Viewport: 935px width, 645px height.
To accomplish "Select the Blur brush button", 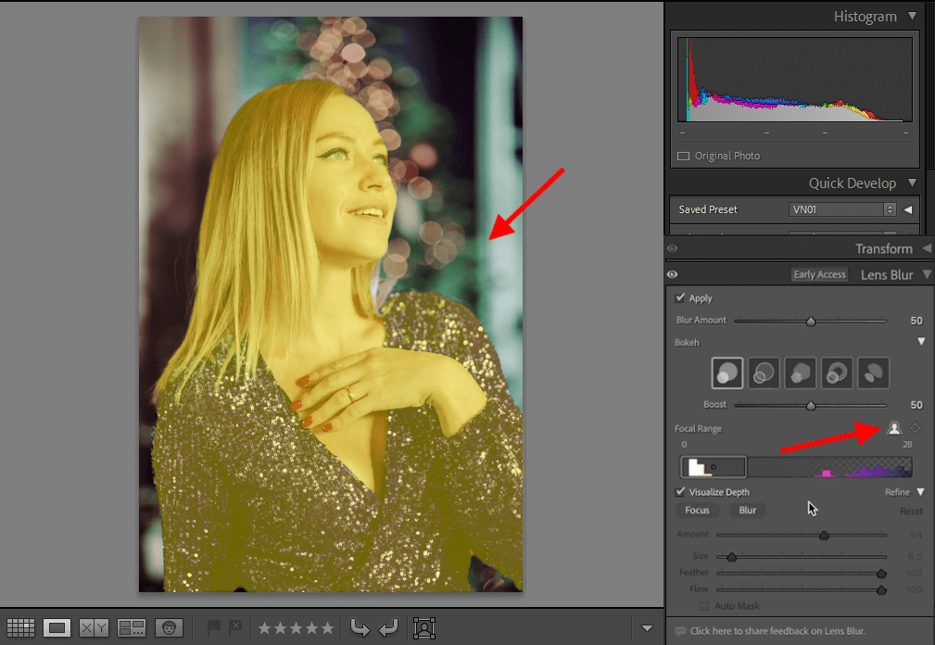I will [x=747, y=511].
